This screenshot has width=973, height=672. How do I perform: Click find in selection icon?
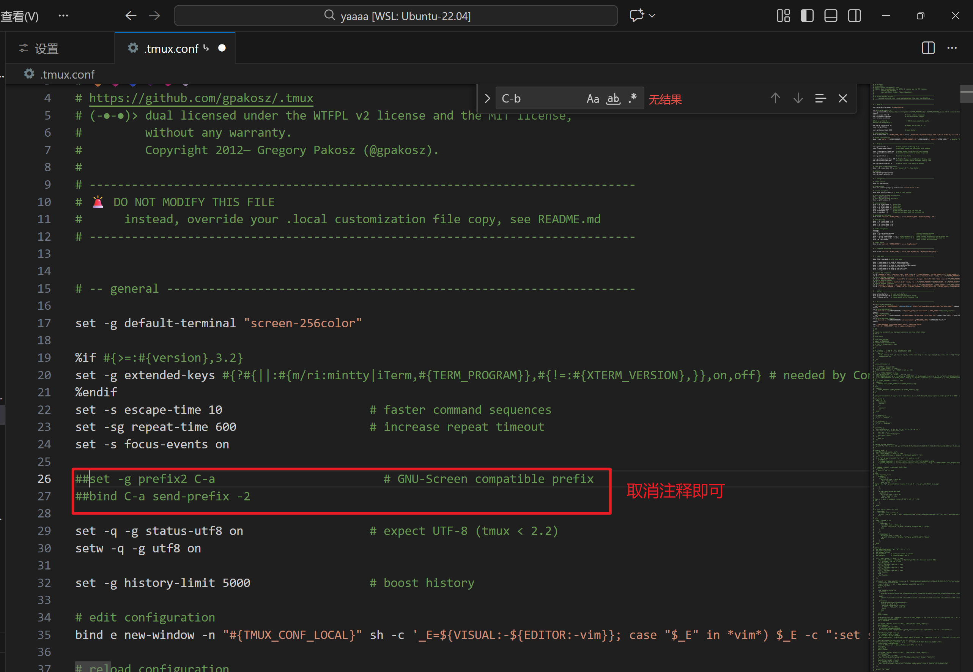(820, 99)
